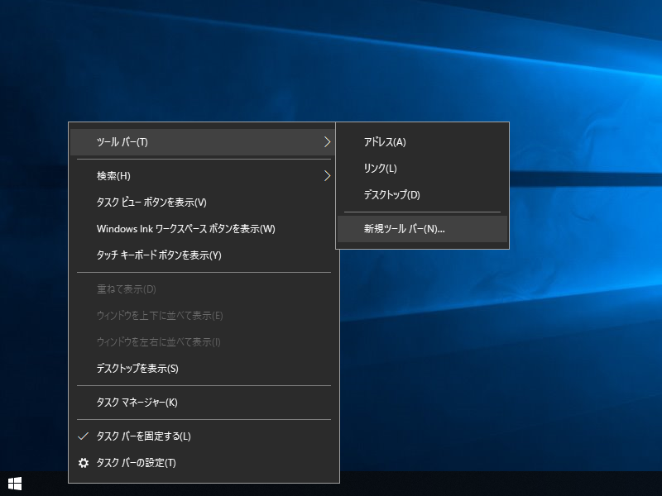Choose 新規ツール バー(N)... from submenu
662x496 pixels.
pyautogui.click(x=422, y=229)
